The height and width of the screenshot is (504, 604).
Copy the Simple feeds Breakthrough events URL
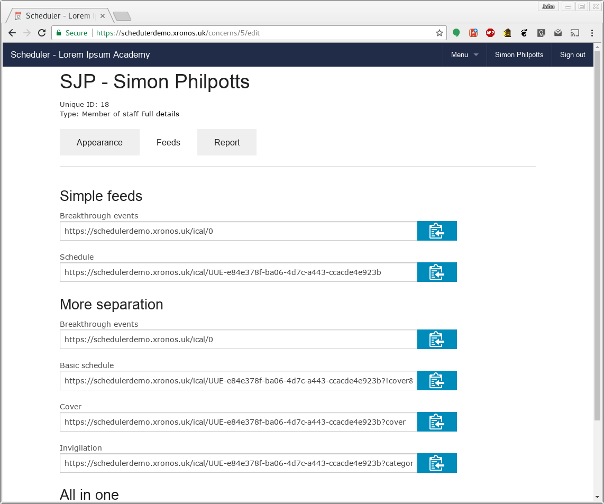437,231
